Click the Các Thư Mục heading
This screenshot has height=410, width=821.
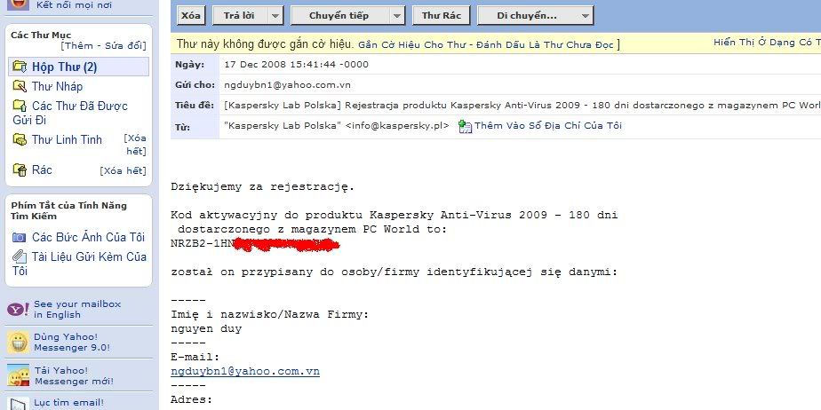[x=41, y=35]
